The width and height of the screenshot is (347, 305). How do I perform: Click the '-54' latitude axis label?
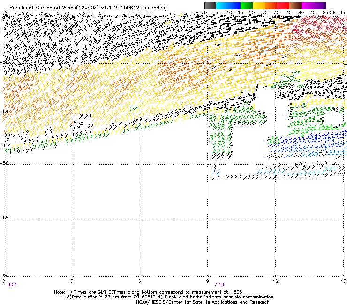pos(4,111)
